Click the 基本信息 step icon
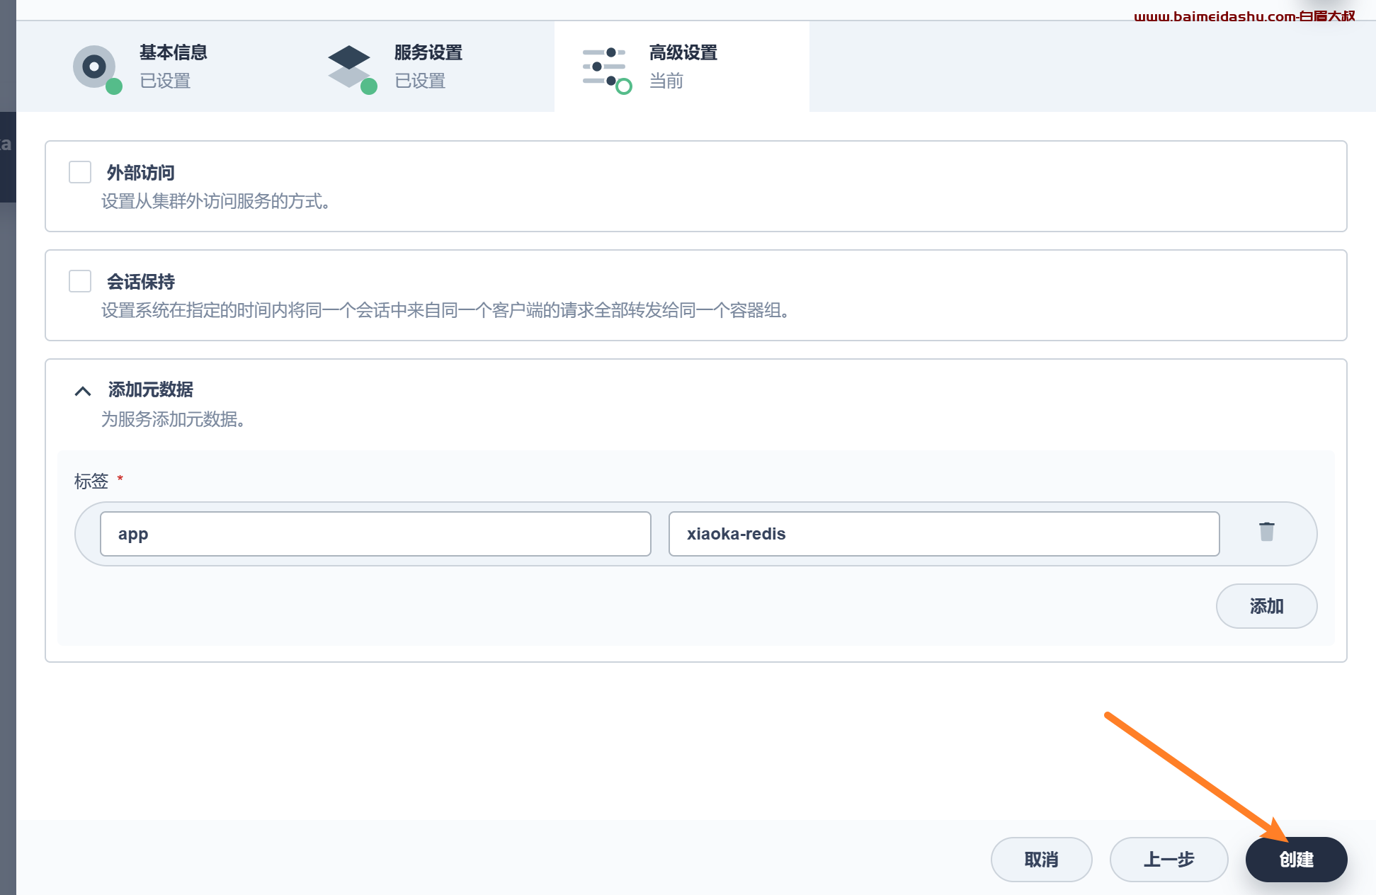Screen dimensions: 1376x895 pyautogui.click(x=97, y=69)
